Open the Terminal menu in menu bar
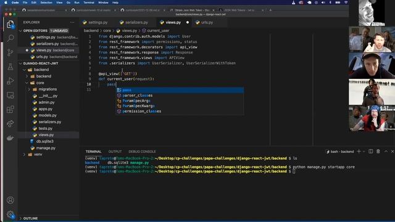The height and width of the screenshot is (222, 395). (x=89, y=2)
